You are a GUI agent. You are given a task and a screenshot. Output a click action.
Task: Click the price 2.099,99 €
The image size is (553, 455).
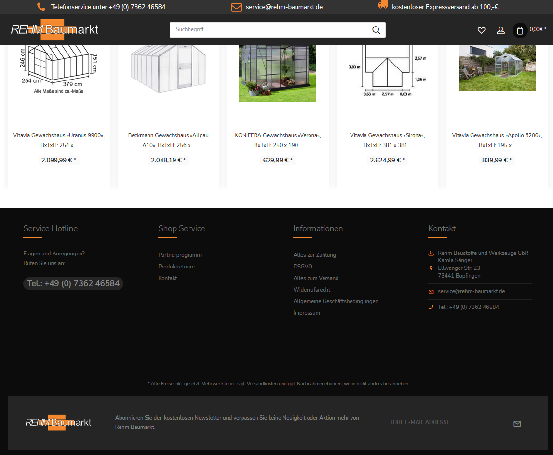point(59,160)
